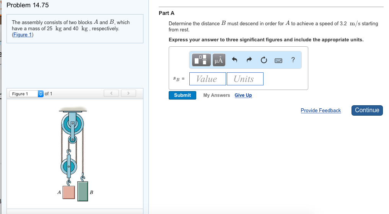Redo the last answer edit

[x=249, y=60]
